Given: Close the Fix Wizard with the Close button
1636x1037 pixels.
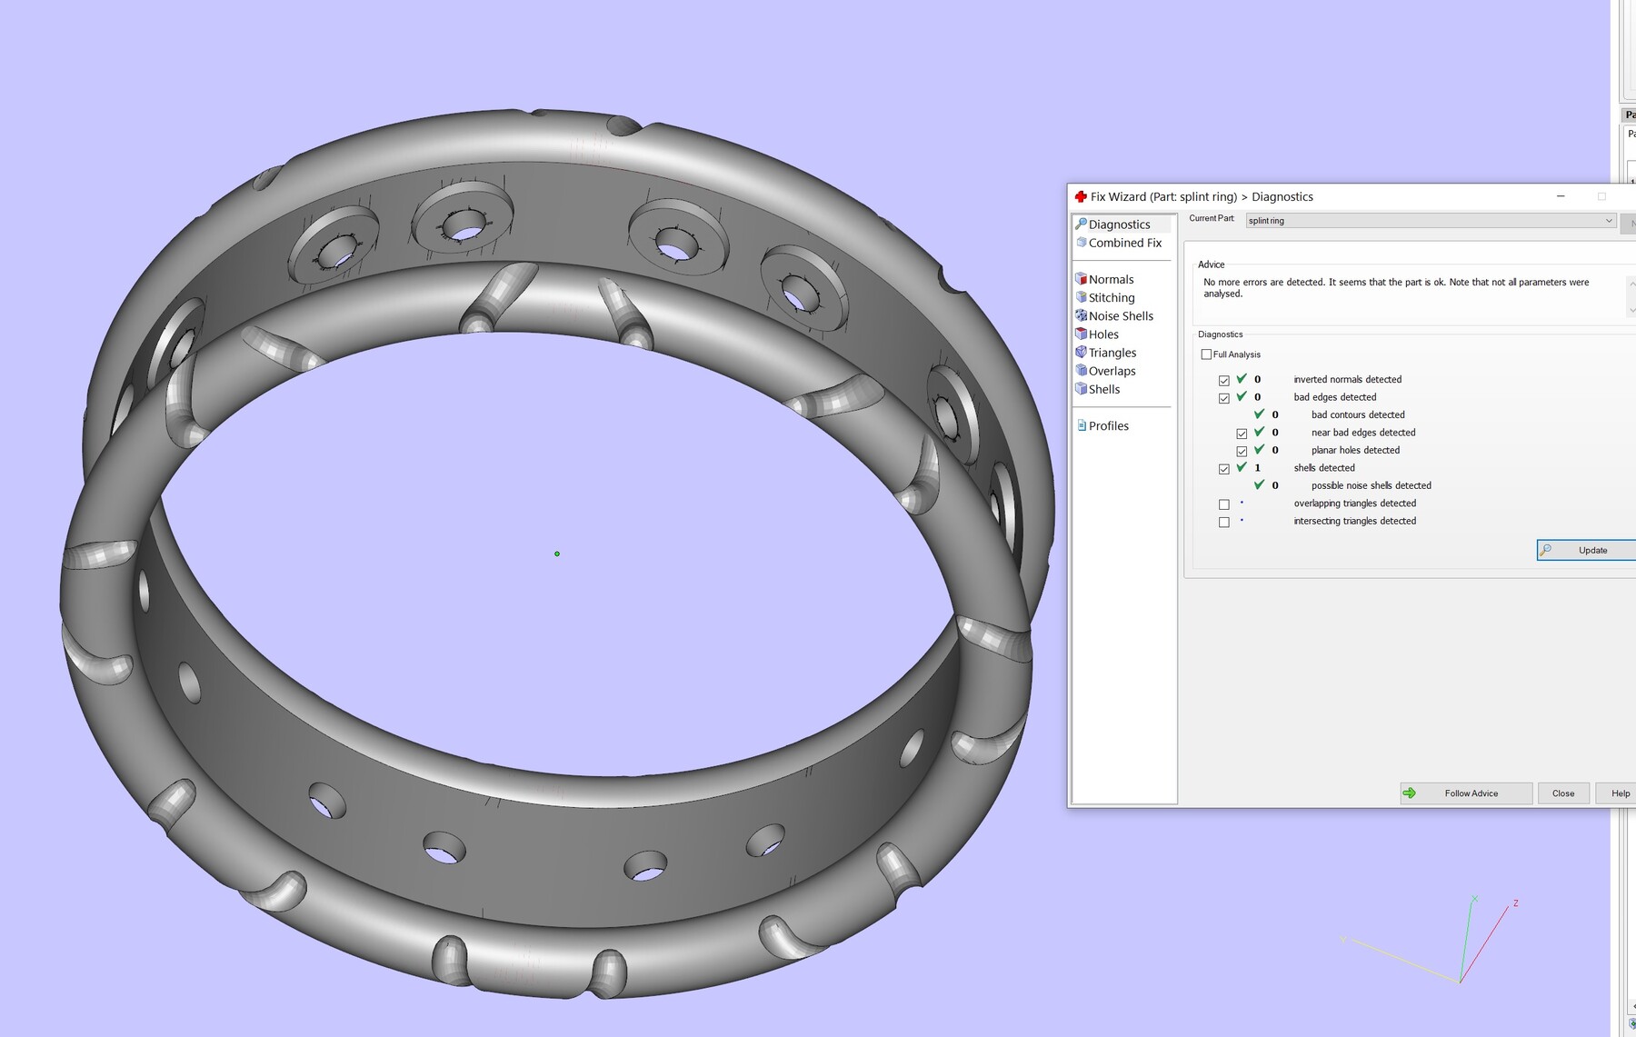Looking at the screenshot, I should 1563,793.
